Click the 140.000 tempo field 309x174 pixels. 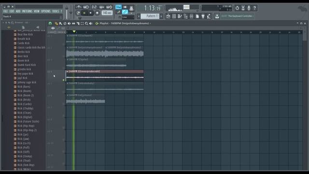pyautogui.click(x=107, y=13)
